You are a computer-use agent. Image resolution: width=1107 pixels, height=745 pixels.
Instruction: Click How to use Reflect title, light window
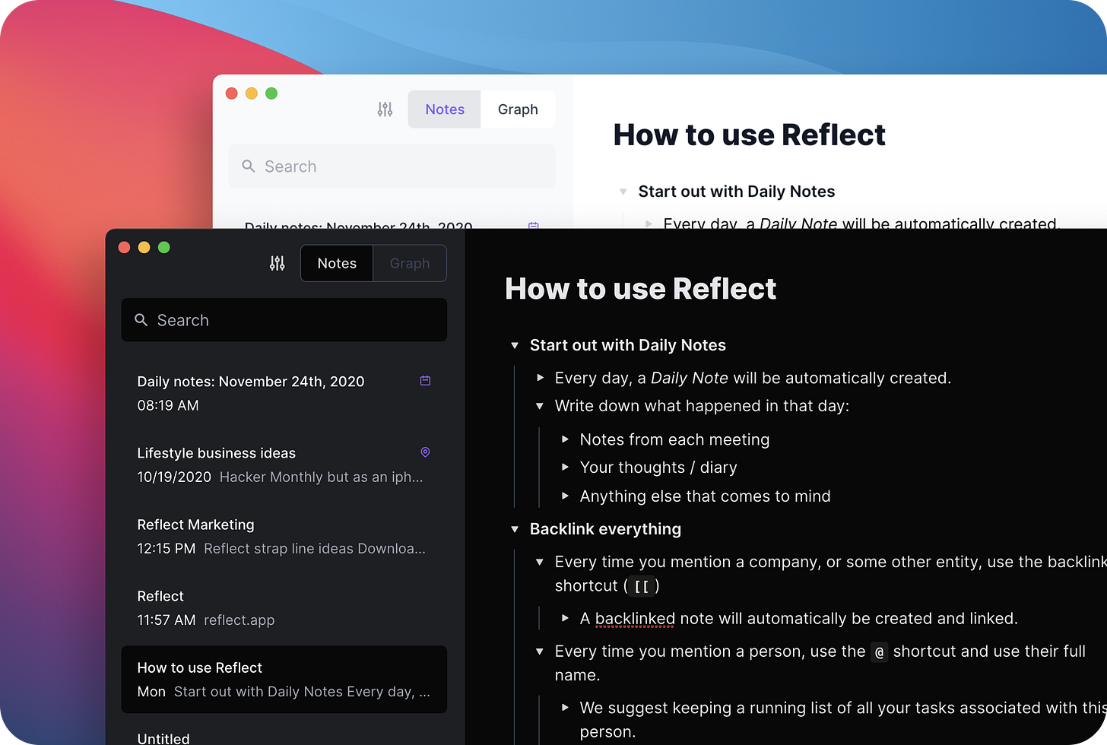(x=749, y=135)
